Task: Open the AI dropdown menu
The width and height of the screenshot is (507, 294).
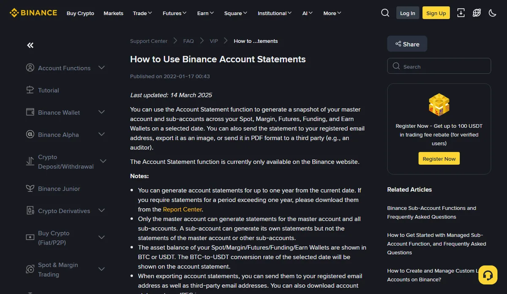Action: [308, 13]
